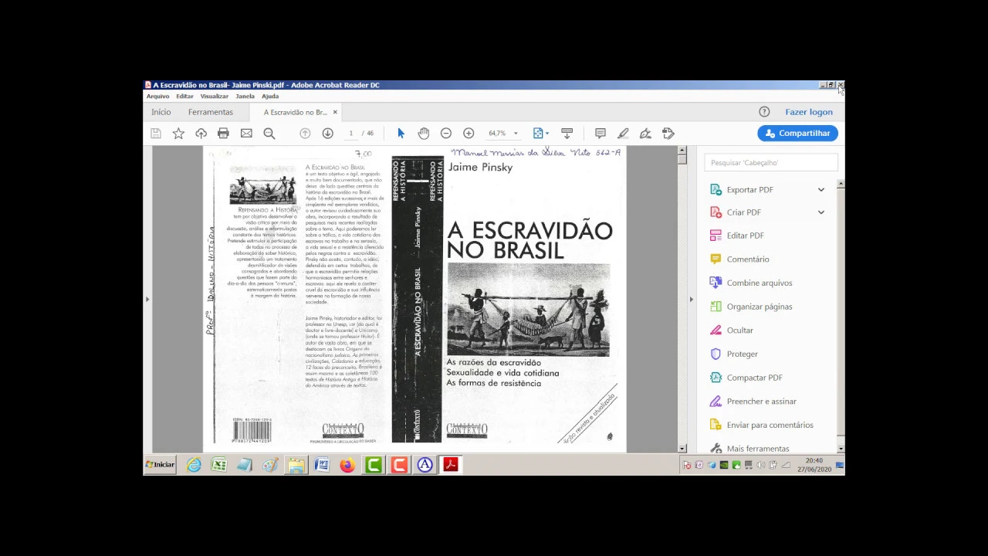The width and height of the screenshot is (988, 556).
Task: Add document to favorites with star icon
Action: coord(178,134)
